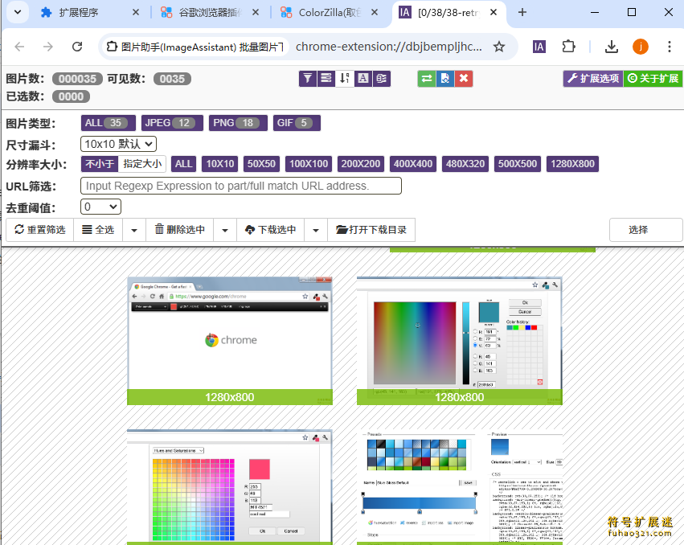Select 指定大小 resolution mode
The image size is (684, 545).
tap(142, 164)
